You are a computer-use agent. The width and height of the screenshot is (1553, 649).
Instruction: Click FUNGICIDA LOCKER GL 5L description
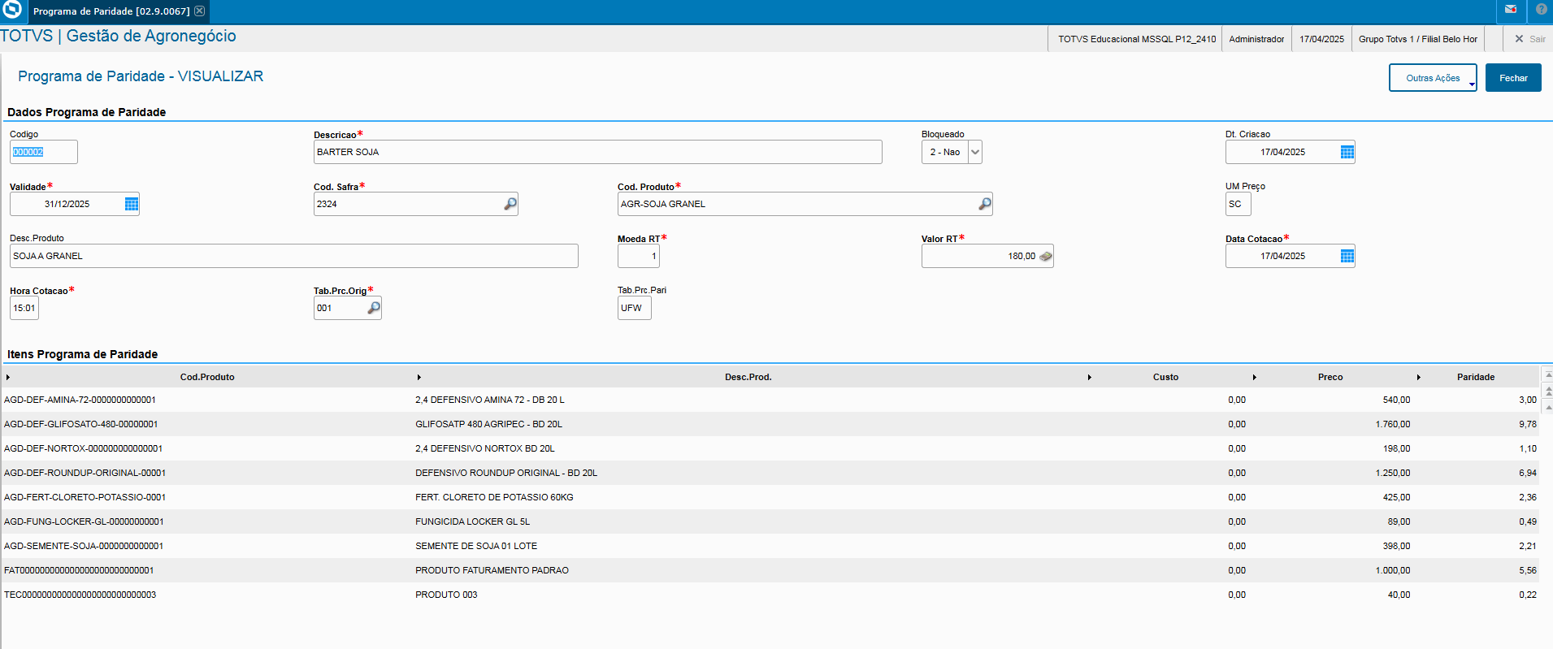point(472,521)
